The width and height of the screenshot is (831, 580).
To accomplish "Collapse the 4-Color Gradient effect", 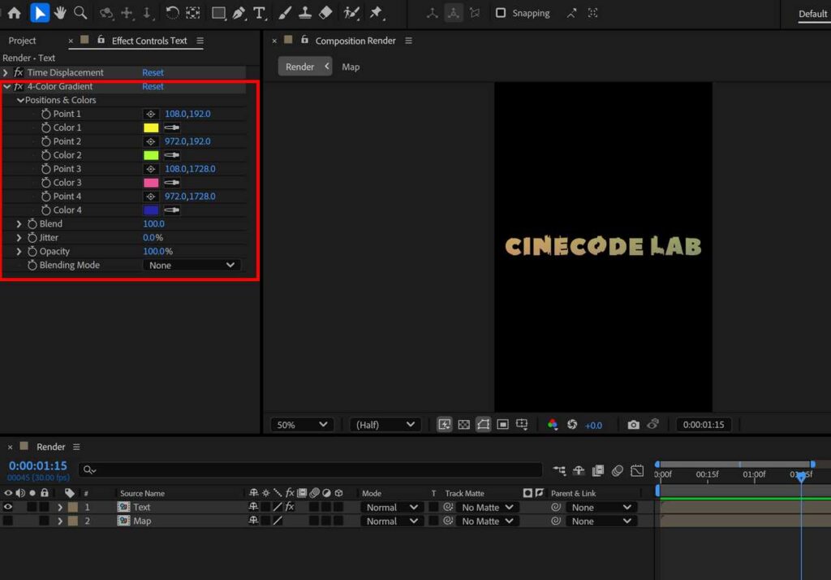I will (6, 86).
